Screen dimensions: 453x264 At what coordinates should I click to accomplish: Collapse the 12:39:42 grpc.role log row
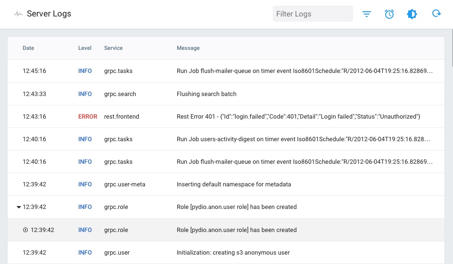(19, 207)
